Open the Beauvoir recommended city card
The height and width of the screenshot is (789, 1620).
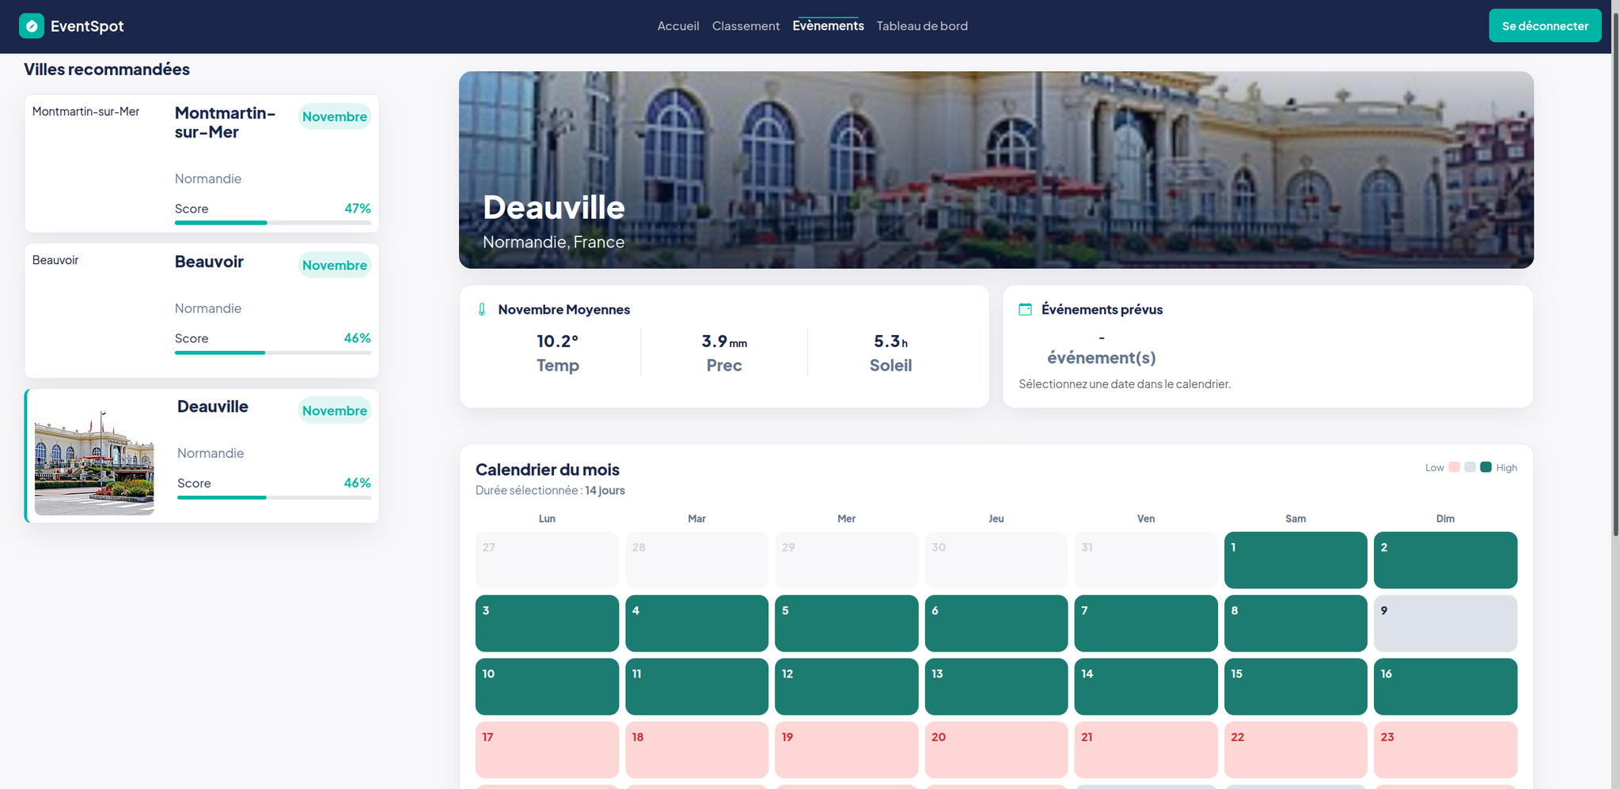coord(202,310)
